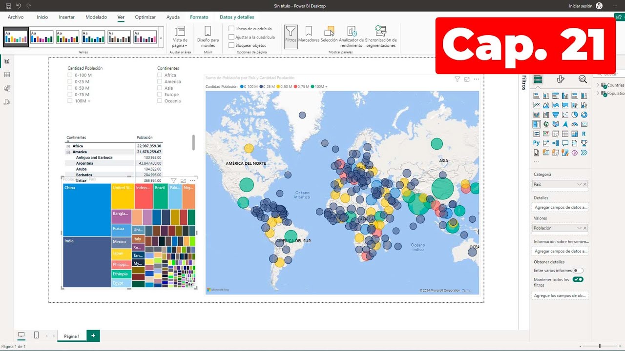Open the Formato ribbon tab

[x=199, y=17]
